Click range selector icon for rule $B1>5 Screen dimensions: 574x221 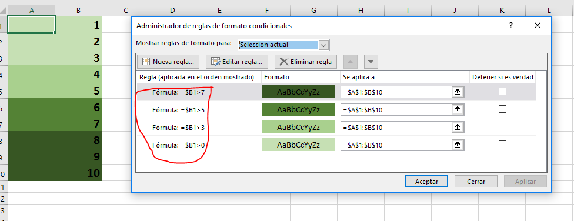point(458,109)
